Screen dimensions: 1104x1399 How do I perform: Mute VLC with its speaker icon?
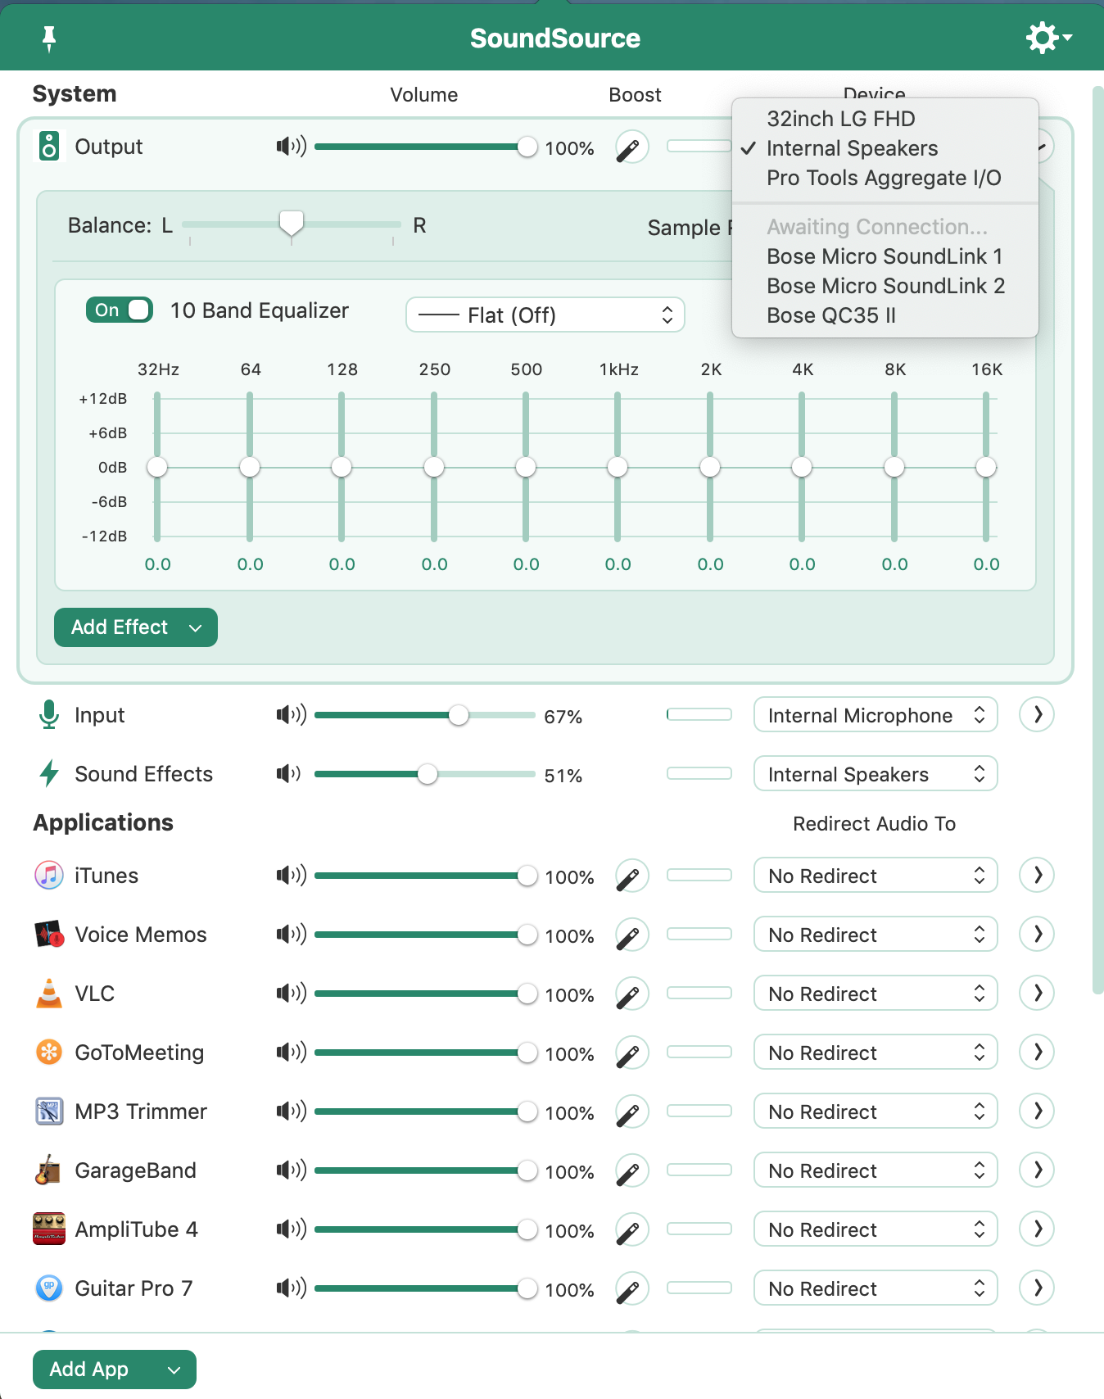click(x=291, y=994)
